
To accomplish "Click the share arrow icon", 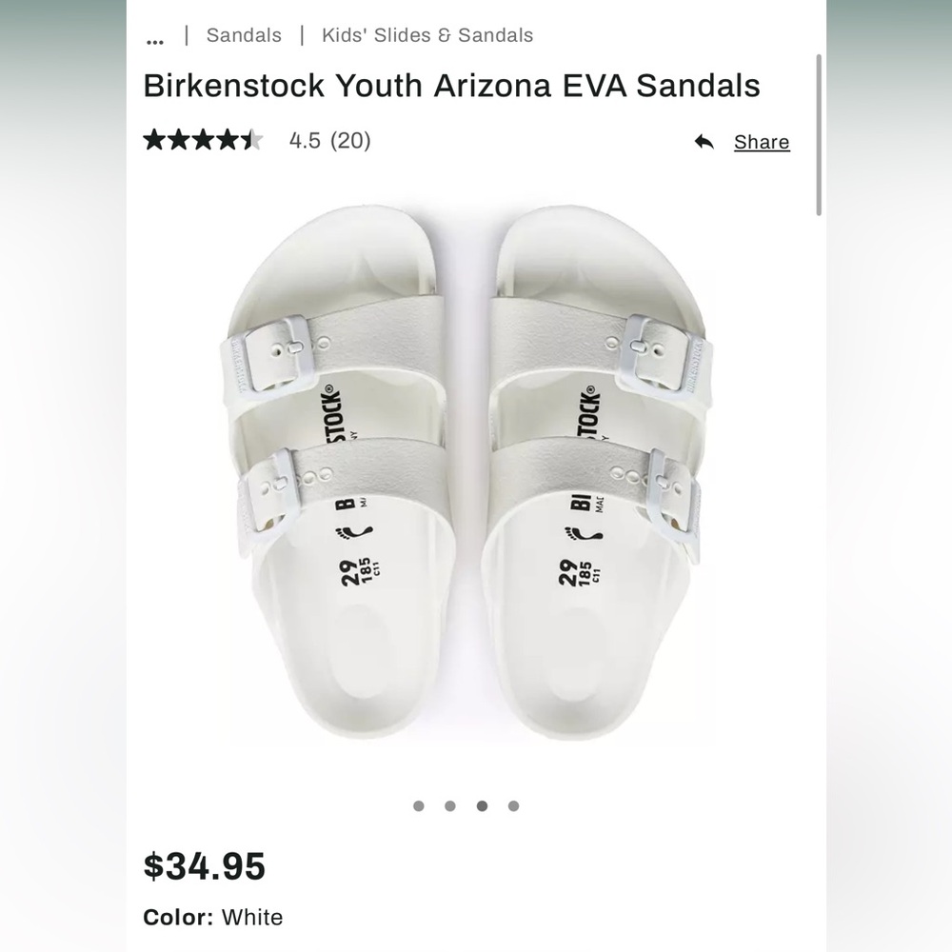I will (704, 141).
